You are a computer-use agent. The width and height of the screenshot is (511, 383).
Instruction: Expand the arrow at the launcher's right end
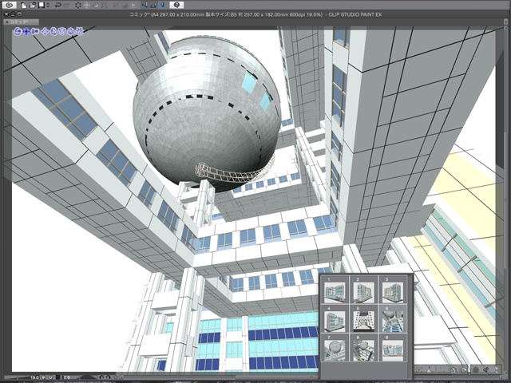(497, 369)
